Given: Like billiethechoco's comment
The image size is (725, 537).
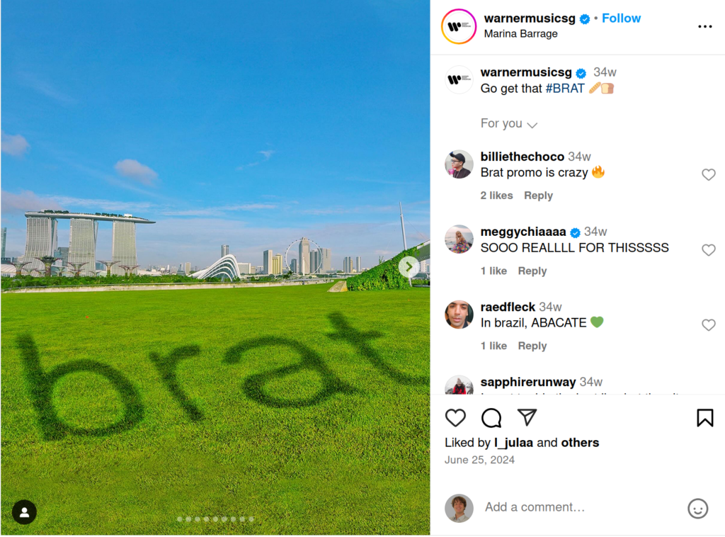Looking at the screenshot, I should [x=708, y=174].
